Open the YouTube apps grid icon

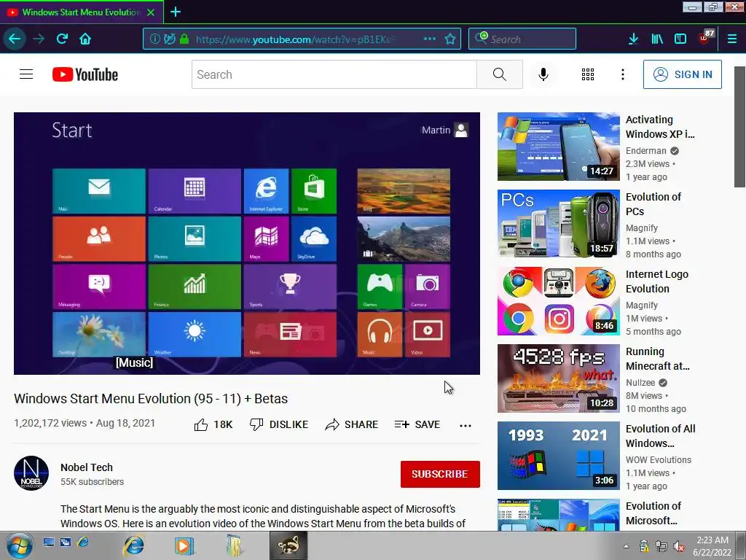[x=588, y=74]
